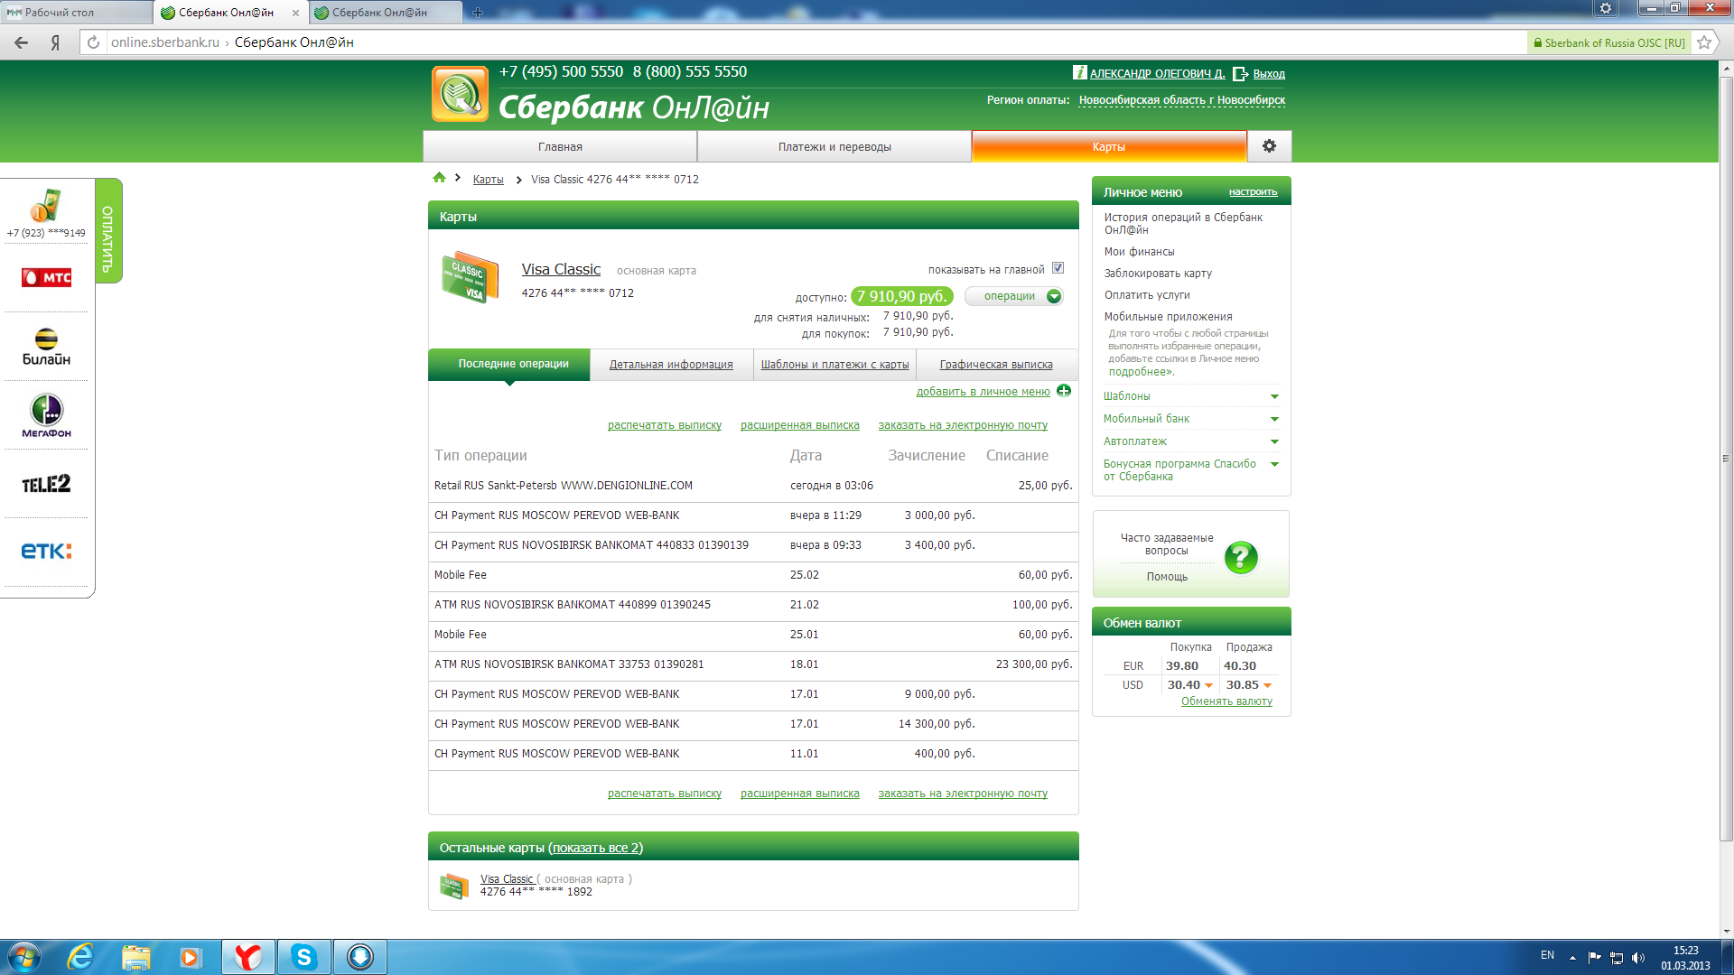
Task: Click top заказать на электронную почту link
Action: [963, 425]
